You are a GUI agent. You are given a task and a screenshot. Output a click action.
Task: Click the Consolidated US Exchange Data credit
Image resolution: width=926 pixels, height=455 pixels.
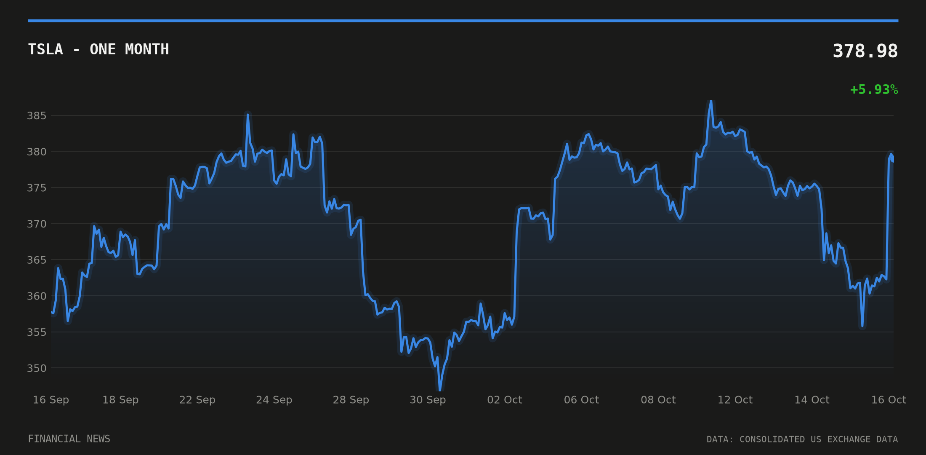tap(802, 439)
